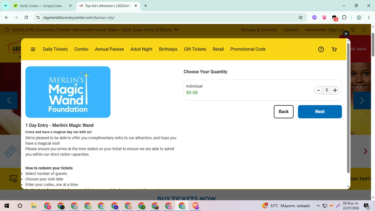Viewport: 375px width, 211px height.
Task: Close the ticket booking popup
Action: click(x=346, y=34)
